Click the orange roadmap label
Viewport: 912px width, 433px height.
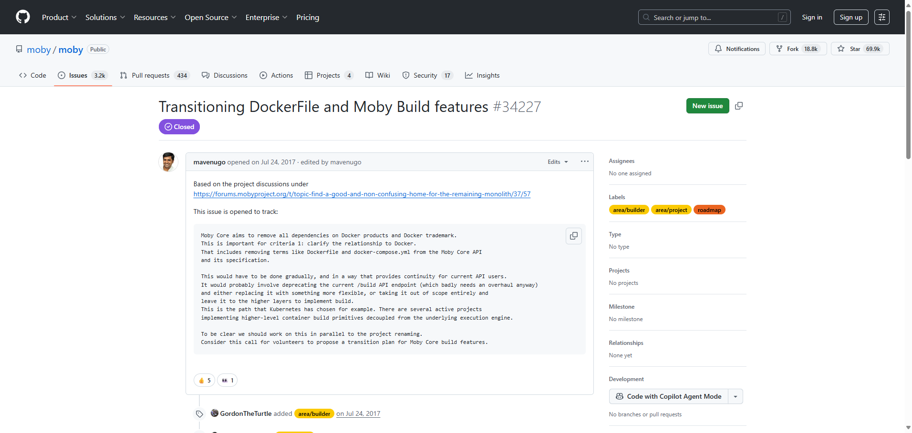tap(709, 210)
